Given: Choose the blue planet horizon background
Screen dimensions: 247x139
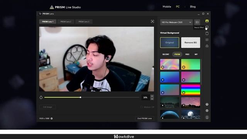Looking at the screenshot, I should click(x=170, y=115).
